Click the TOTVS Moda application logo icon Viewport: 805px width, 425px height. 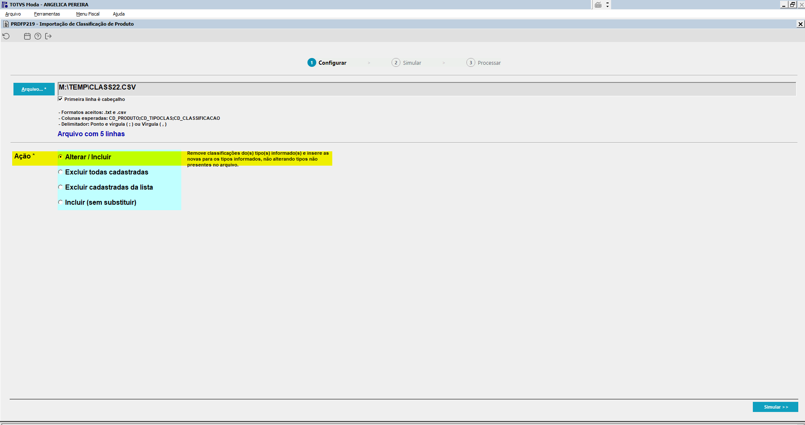pyautogui.click(x=5, y=5)
